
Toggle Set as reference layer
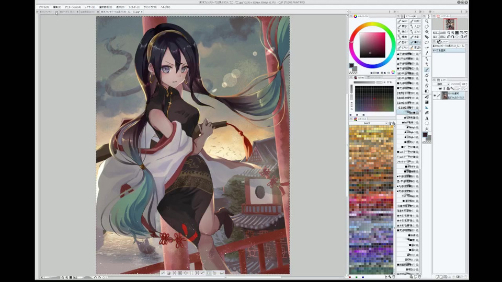[x=444, y=89]
